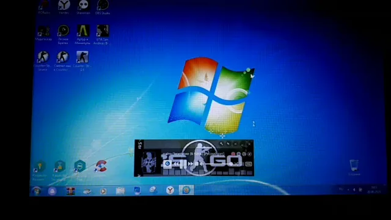This screenshot has height=220, width=391.
Task: Go to the previous track in player
Action: point(177,164)
